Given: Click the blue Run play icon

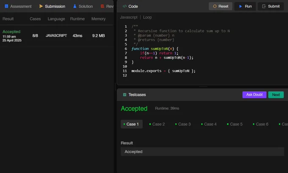Looking at the screenshot, I should click(x=241, y=6).
